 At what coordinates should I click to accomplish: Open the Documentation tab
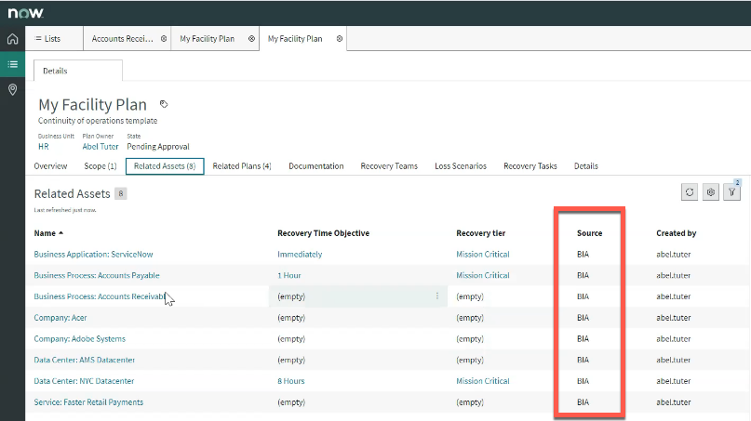point(316,166)
